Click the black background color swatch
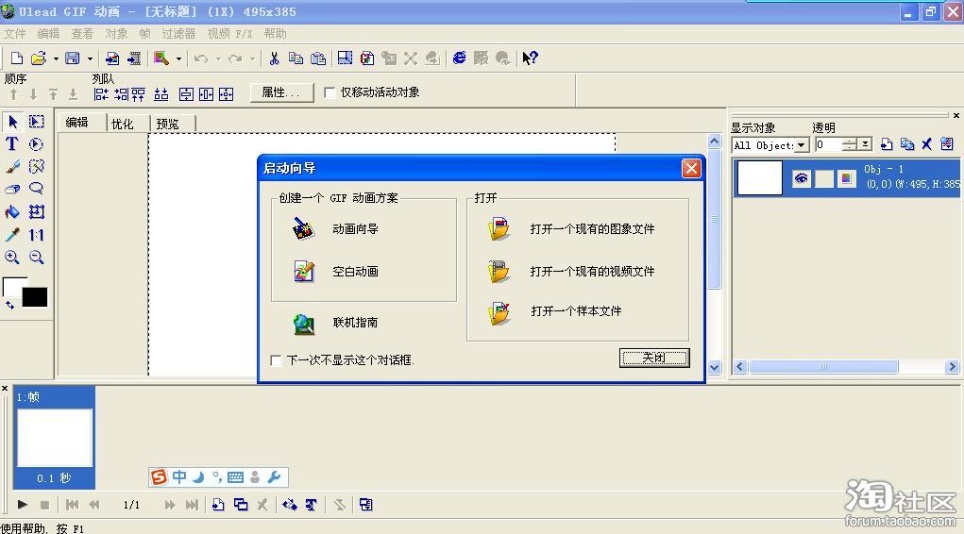The width and height of the screenshot is (964, 534). [35, 297]
